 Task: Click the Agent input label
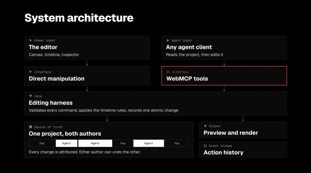point(182,40)
